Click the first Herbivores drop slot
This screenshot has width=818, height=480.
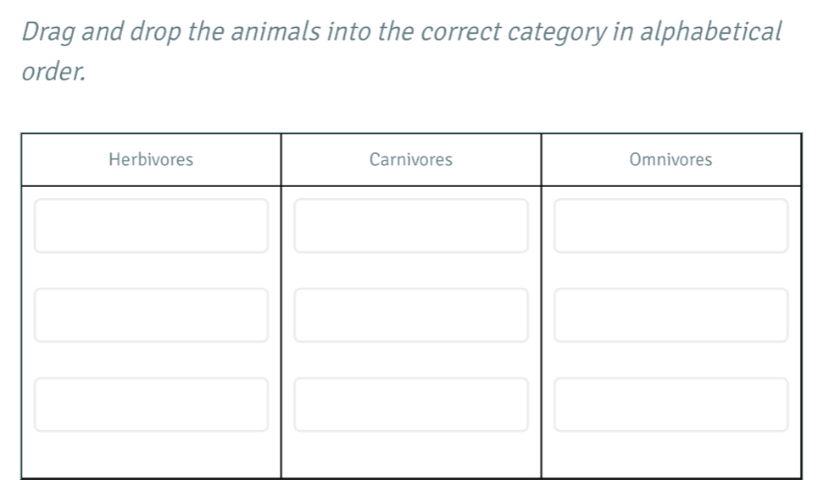tap(151, 225)
